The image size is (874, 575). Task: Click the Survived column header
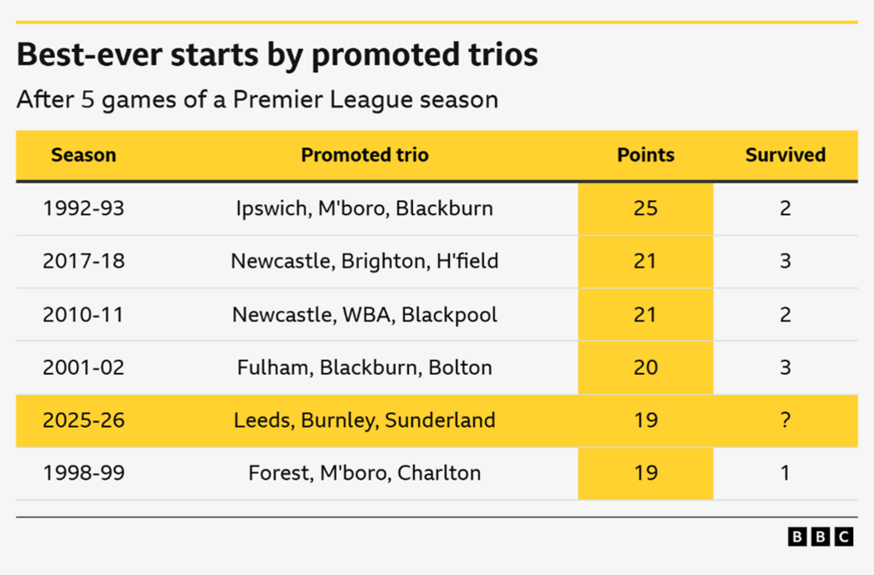(x=785, y=155)
